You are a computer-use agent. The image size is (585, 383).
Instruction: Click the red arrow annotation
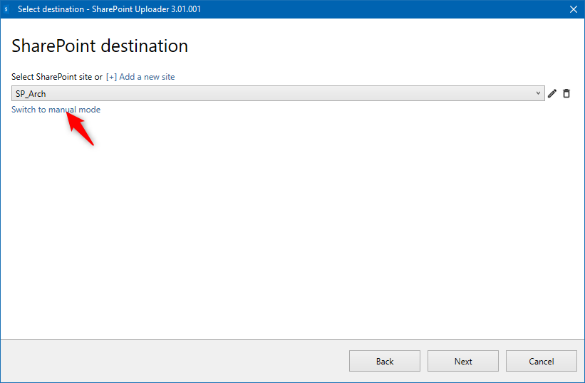point(80,128)
